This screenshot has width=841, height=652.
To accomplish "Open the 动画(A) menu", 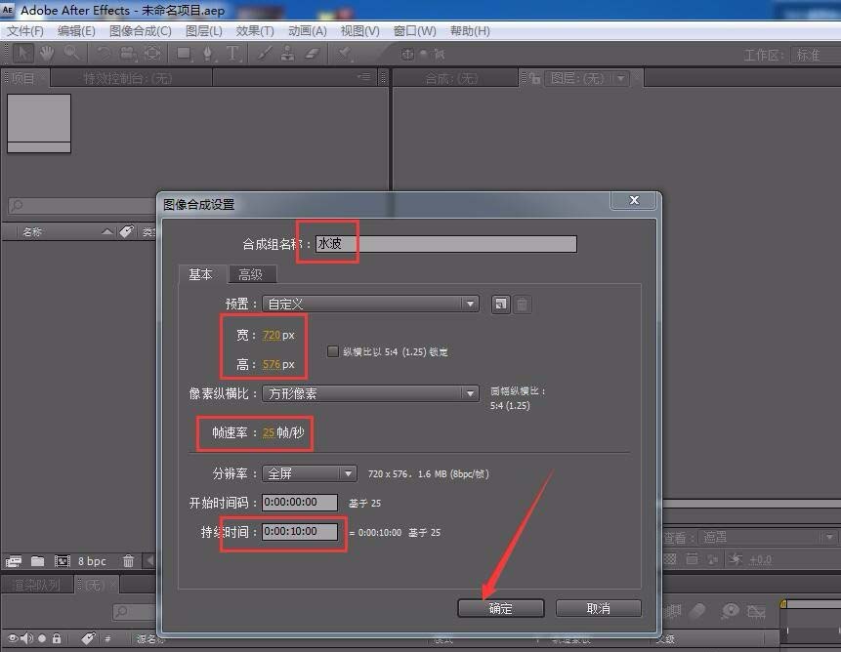I will (308, 31).
